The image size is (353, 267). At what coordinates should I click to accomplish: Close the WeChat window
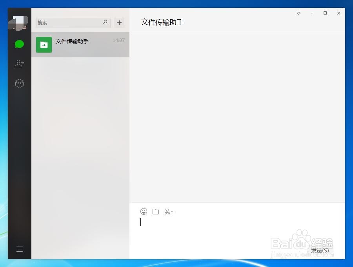coord(338,13)
